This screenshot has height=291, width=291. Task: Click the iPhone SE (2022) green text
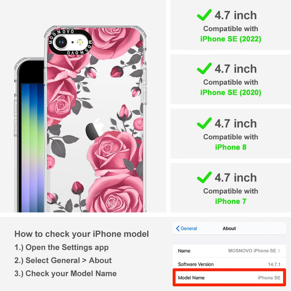point(231,39)
